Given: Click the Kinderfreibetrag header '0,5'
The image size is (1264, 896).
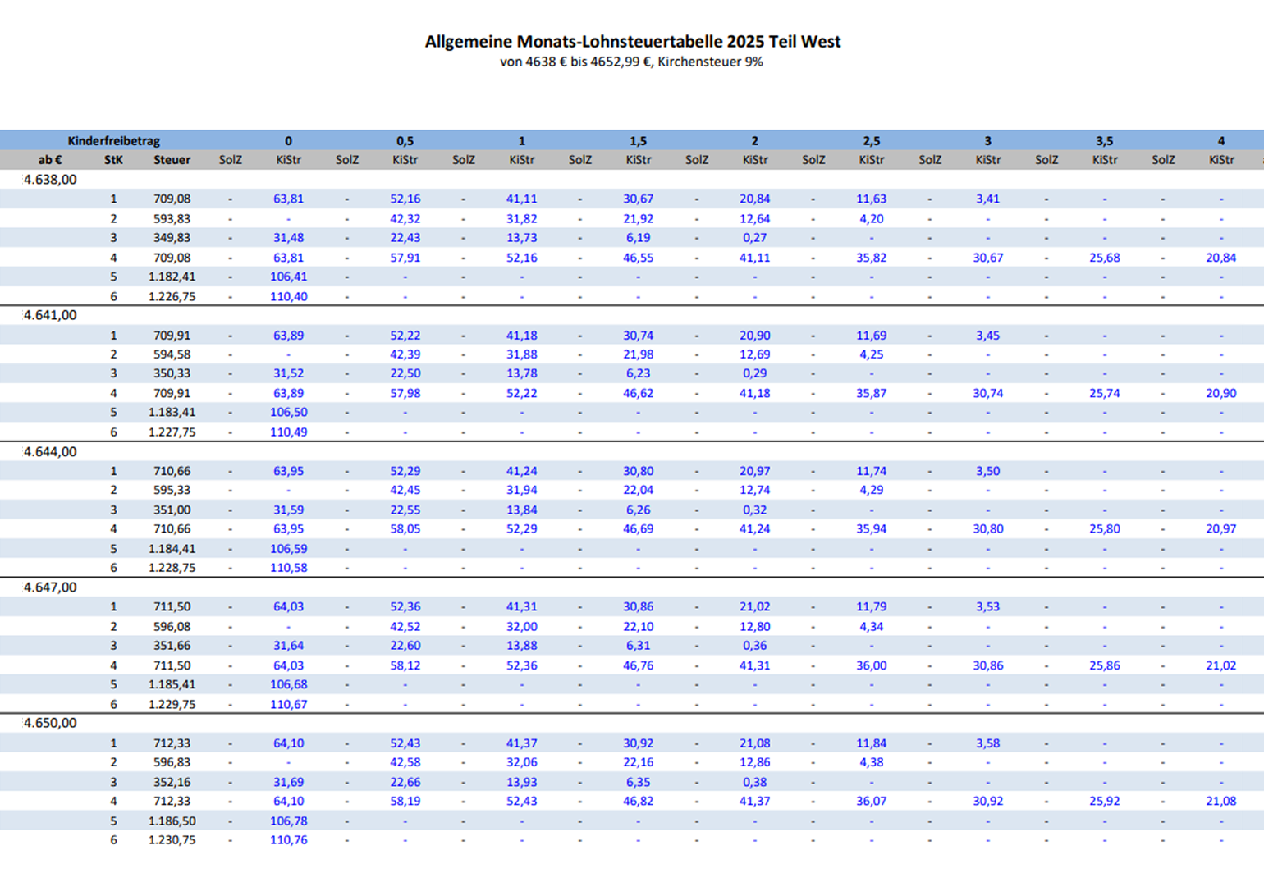Looking at the screenshot, I should 405,141.
